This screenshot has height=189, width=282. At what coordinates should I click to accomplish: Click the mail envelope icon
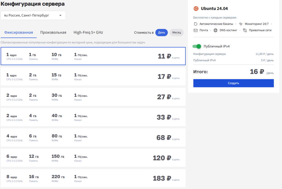[x=196, y=30]
